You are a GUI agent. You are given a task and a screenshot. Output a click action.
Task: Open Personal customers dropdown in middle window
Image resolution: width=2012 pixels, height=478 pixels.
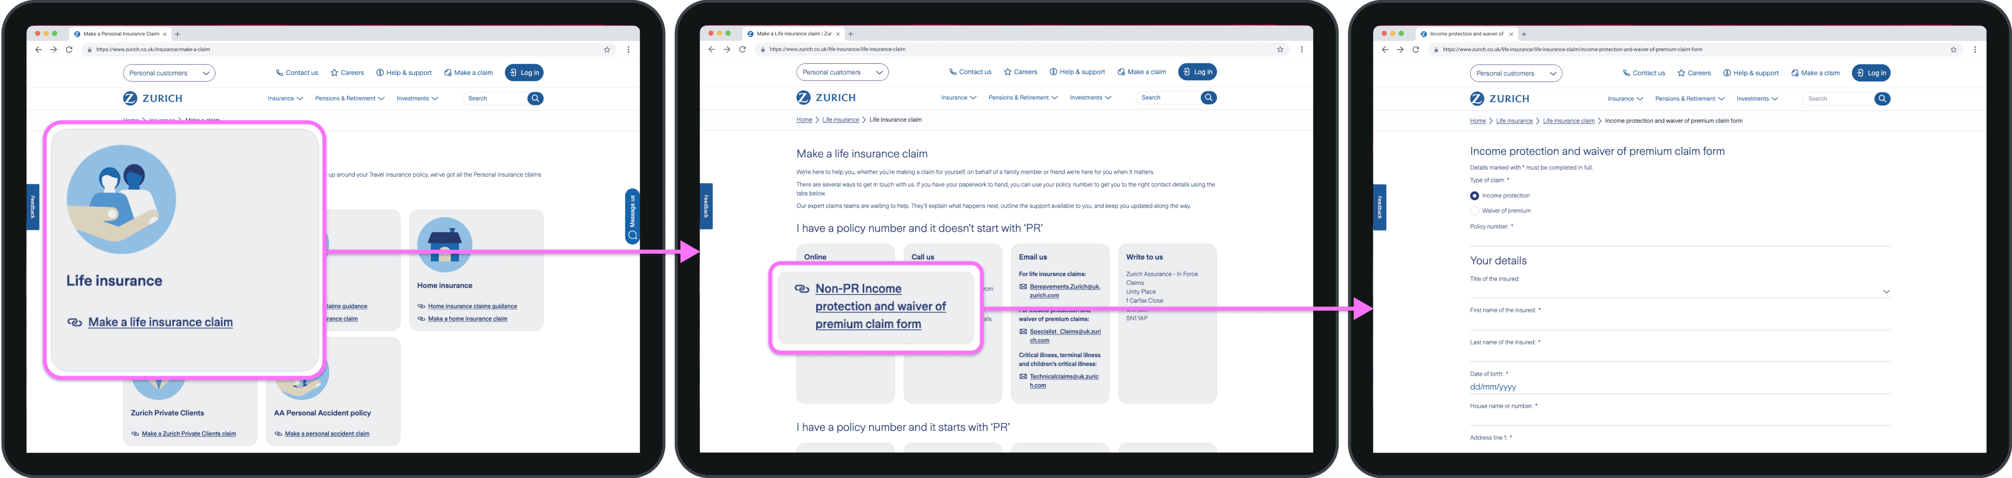(x=842, y=72)
